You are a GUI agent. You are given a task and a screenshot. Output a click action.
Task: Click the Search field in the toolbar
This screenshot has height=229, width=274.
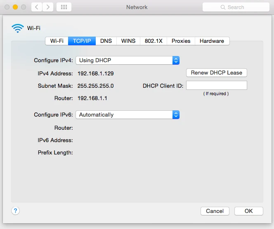(x=239, y=7)
